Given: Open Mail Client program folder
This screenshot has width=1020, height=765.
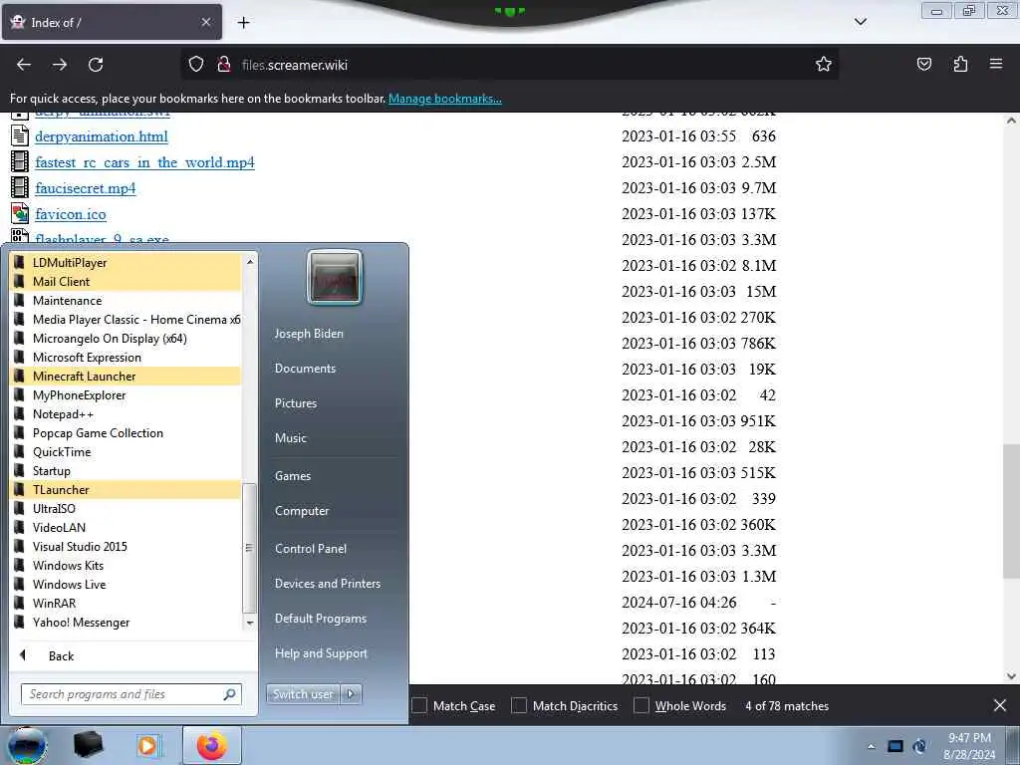Looking at the screenshot, I should (127, 282).
